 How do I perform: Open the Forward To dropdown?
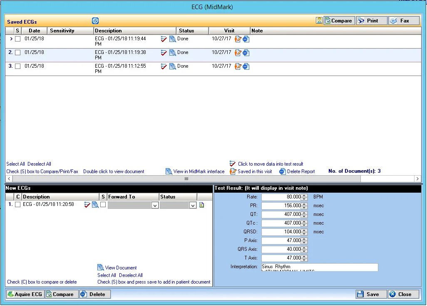[154, 205]
